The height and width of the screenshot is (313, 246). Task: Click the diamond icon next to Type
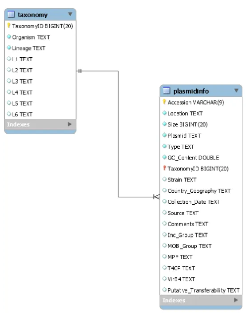point(164,146)
